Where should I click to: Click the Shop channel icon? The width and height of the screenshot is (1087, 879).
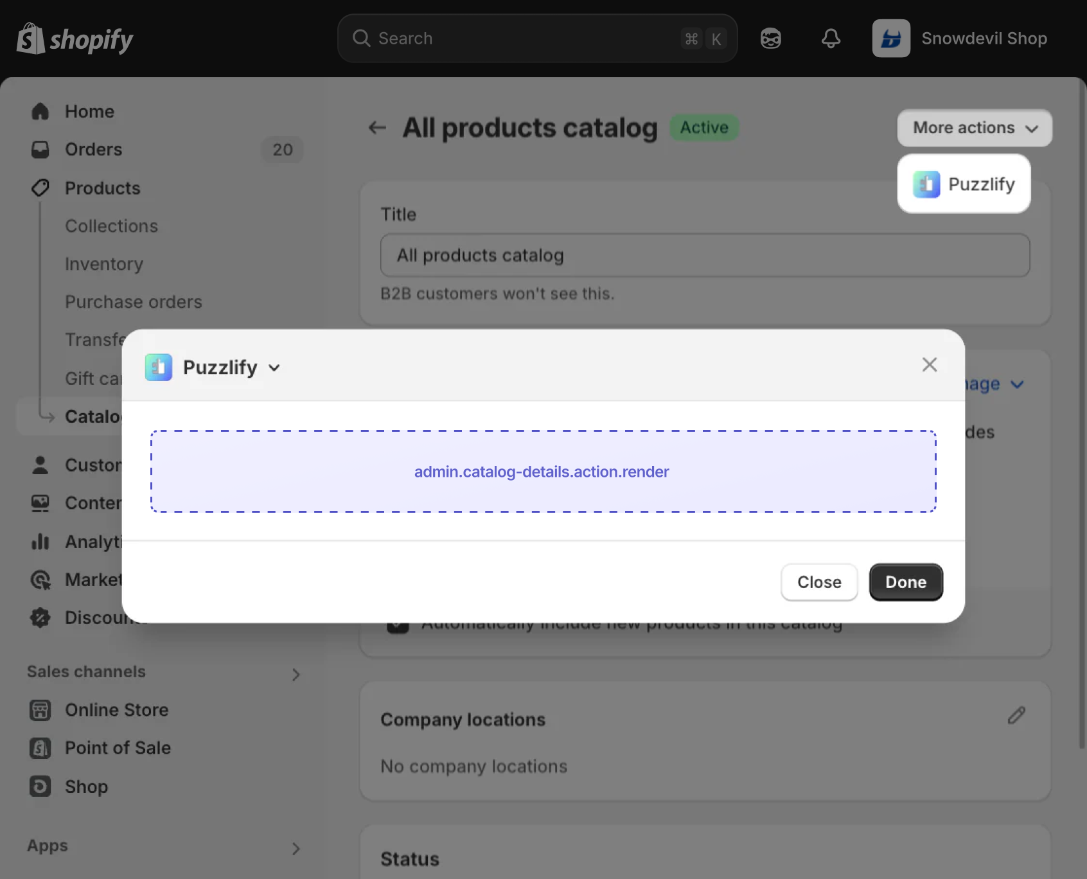40,786
